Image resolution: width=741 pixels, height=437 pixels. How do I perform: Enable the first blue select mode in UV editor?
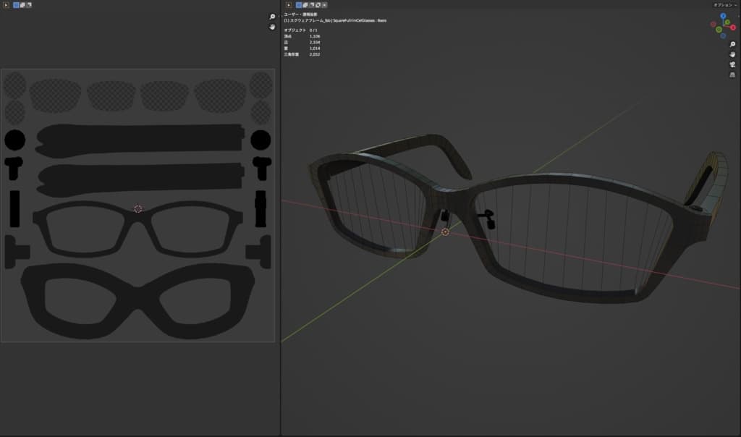pyautogui.click(x=16, y=5)
